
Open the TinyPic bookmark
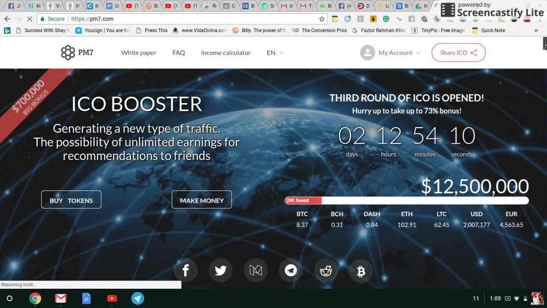(x=438, y=30)
